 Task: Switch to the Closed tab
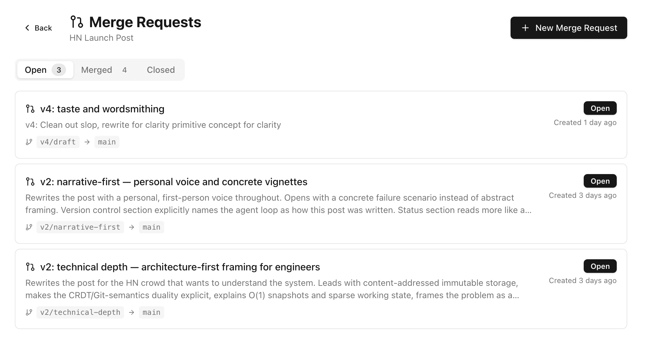click(161, 70)
